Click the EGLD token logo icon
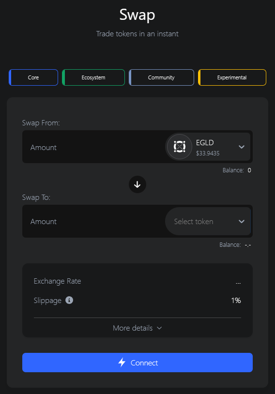Viewport: 275px width, 394px height. click(180, 147)
